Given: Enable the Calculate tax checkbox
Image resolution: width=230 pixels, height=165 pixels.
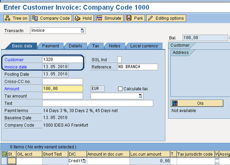Looking at the screenshot, I should pos(120,89).
